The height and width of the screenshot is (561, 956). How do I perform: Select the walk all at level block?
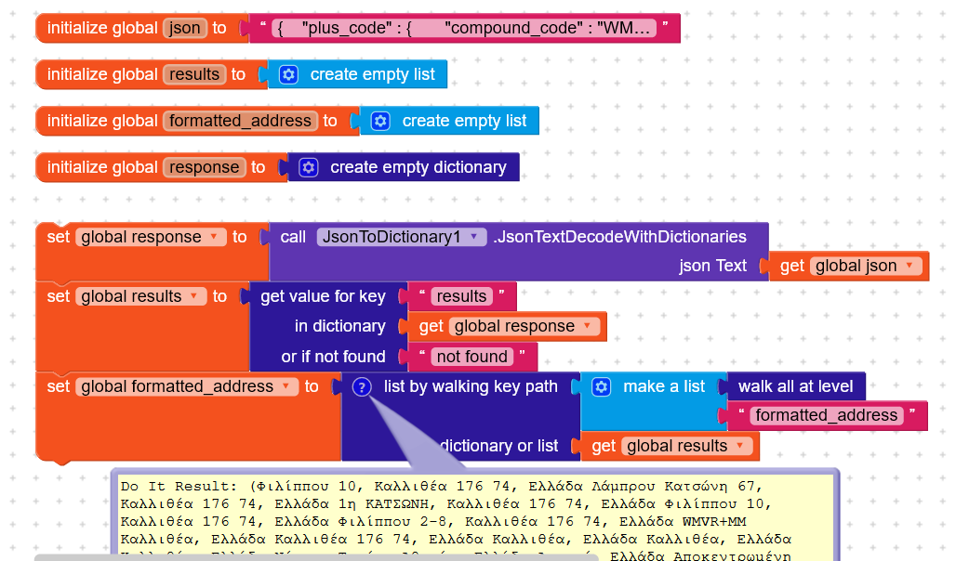[796, 386]
